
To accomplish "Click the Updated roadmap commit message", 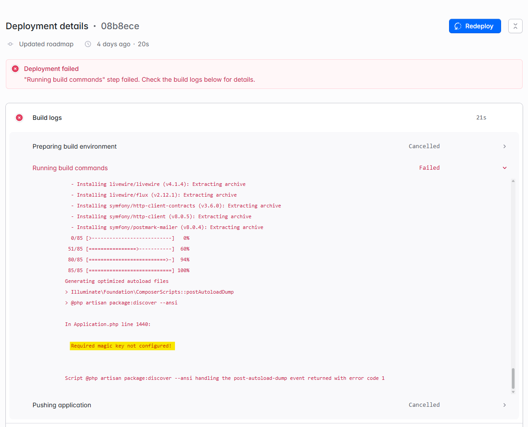I will click(46, 44).
